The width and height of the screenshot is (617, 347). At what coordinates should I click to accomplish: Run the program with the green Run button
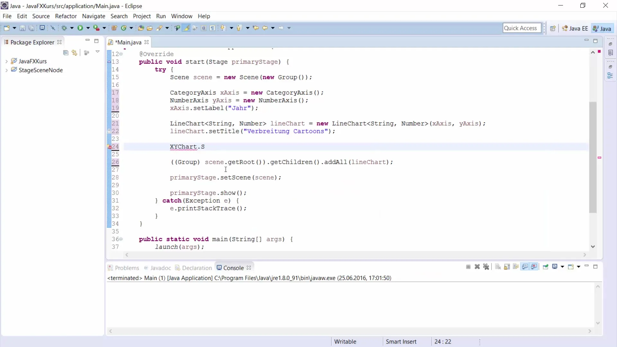coord(80,28)
